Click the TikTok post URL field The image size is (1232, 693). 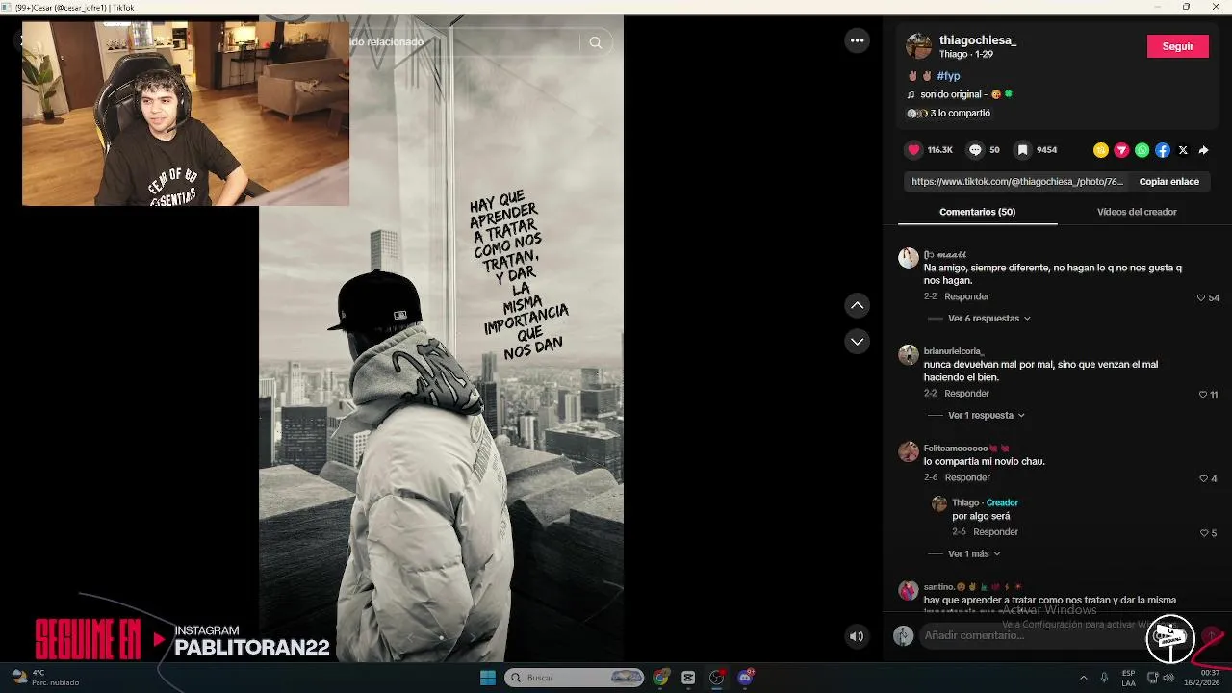pyautogui.click(x=1016, y=181)
